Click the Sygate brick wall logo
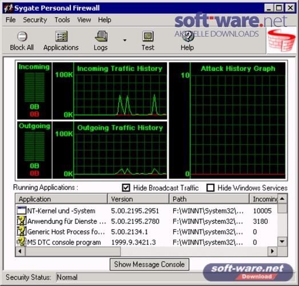The image size is (299, 286). (281, 41)
